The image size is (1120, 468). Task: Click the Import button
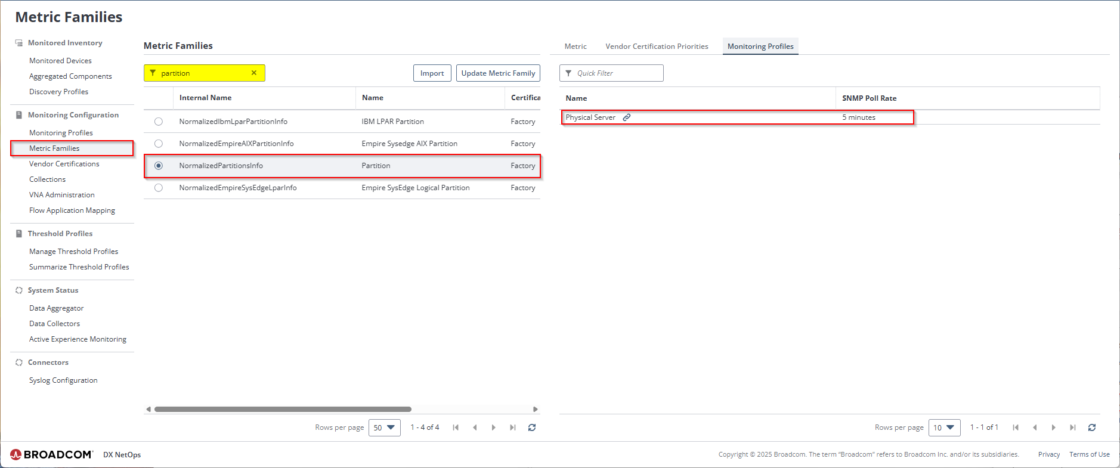(432, 73)
